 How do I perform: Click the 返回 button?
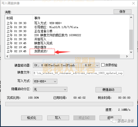110,118
